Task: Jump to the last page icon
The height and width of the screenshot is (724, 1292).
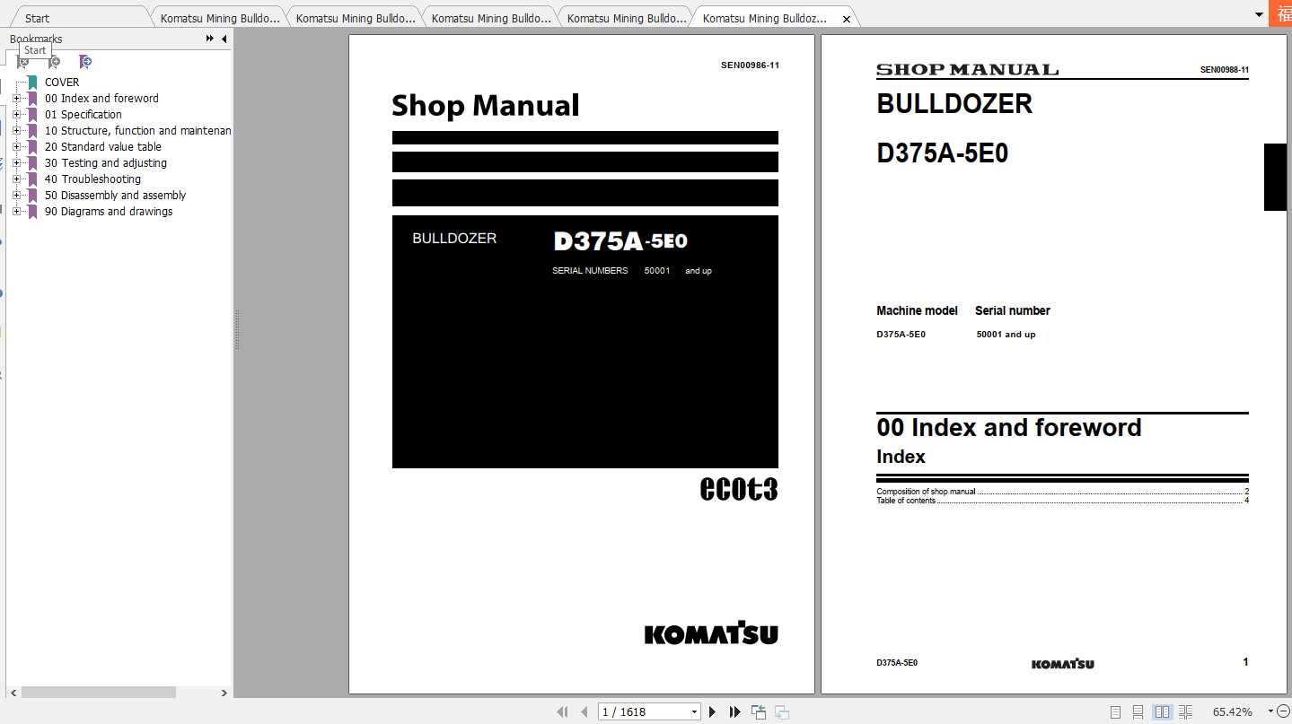Action: (734, 711)
